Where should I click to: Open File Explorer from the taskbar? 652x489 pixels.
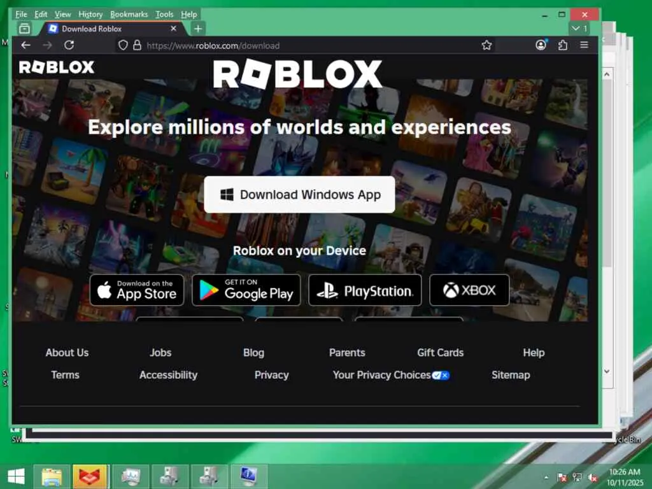tap(52, 476)
